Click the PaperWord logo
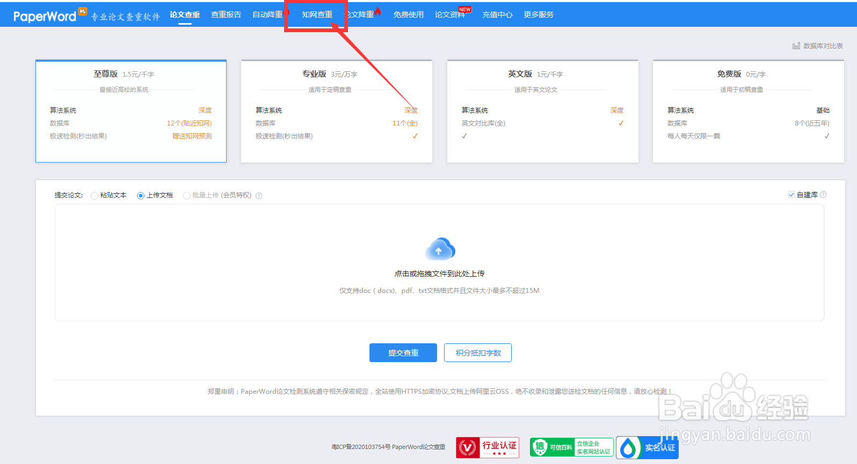857x464 pixels. coord(50,15)
